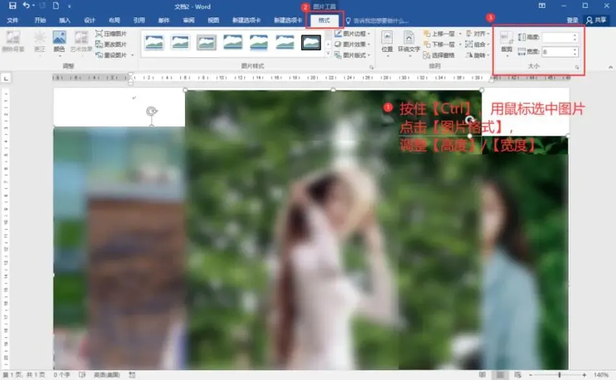Open the 更正 Corrections brightness icon
616x380 pixels.
tap(40, 42)
